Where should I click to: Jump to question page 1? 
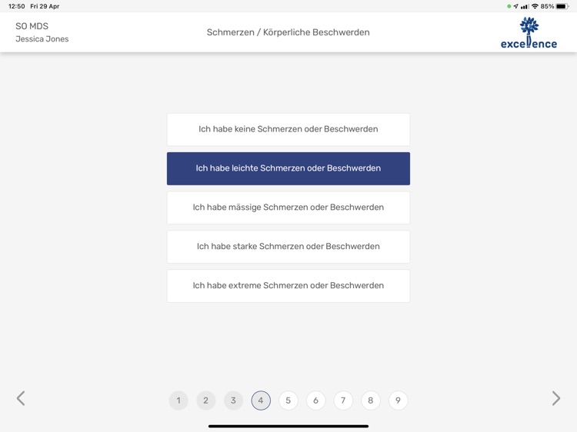[178, 400]
